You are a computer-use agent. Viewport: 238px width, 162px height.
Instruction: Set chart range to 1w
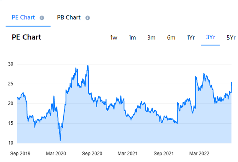[114, 38]
